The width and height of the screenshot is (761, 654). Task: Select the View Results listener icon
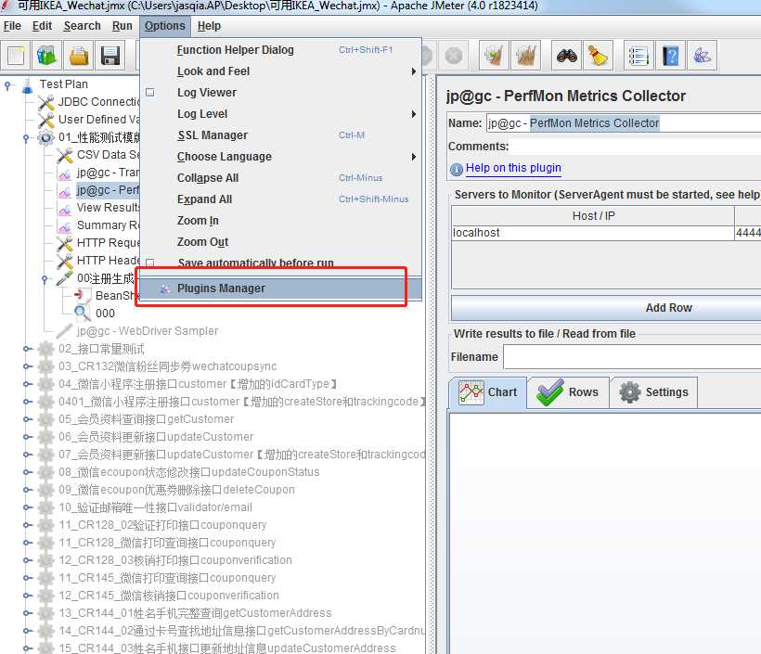[65, 209]
